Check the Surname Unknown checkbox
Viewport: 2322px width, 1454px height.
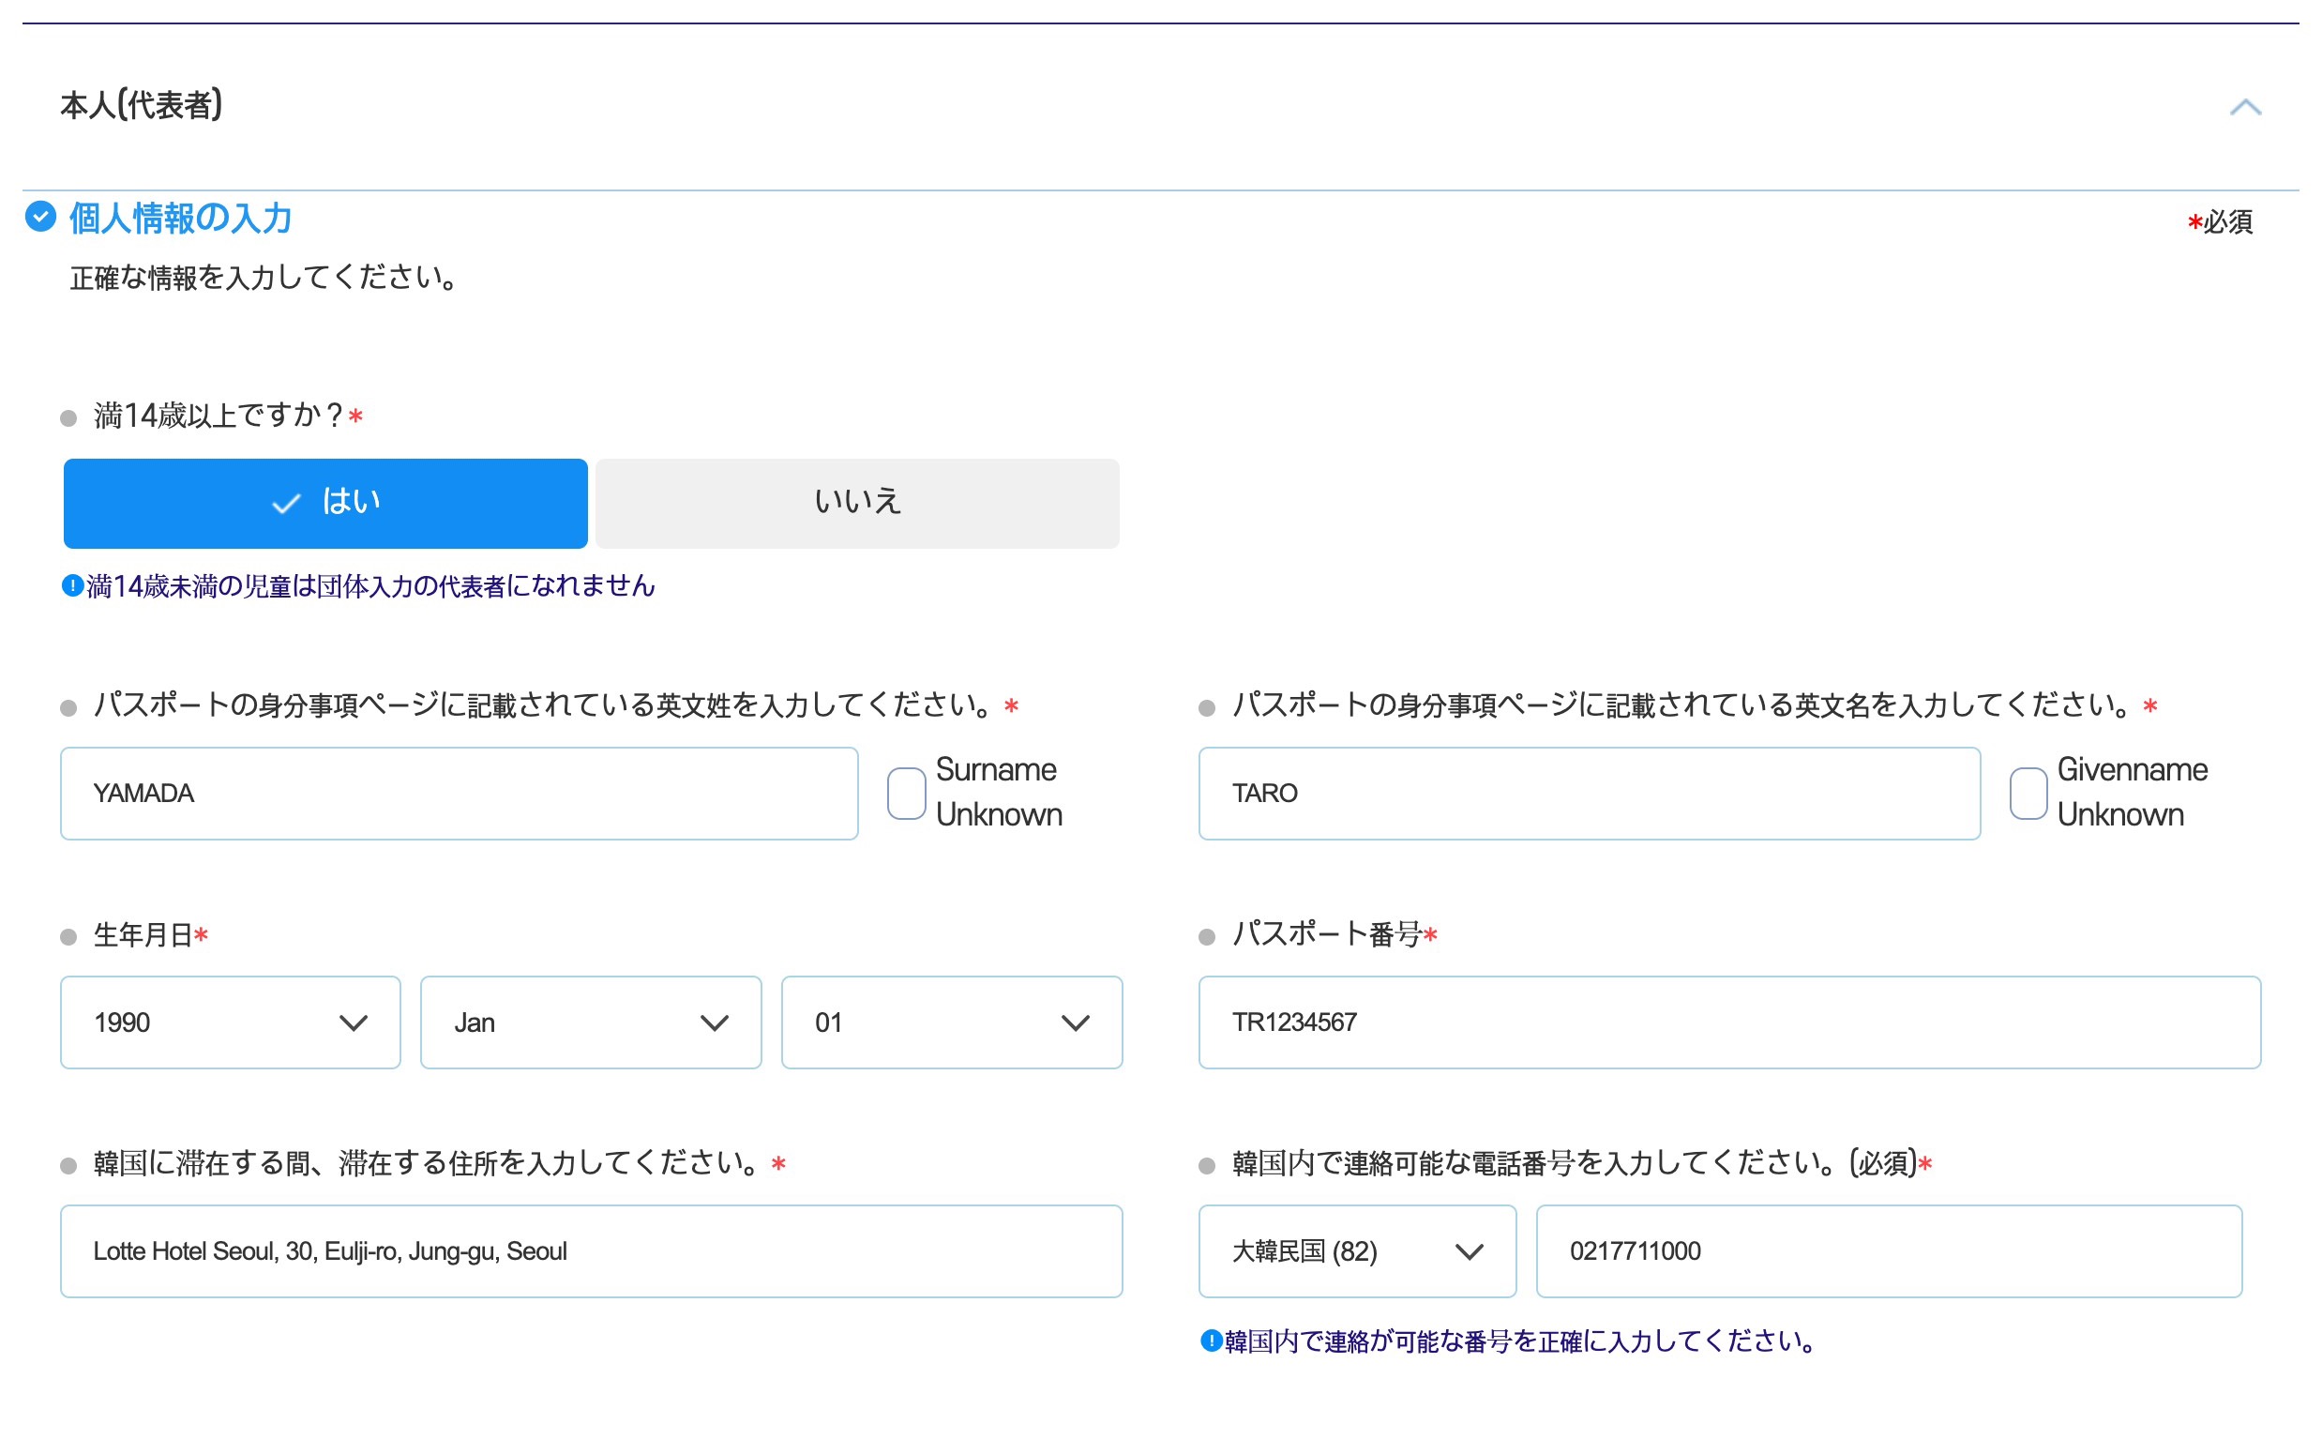click(905, 793)
